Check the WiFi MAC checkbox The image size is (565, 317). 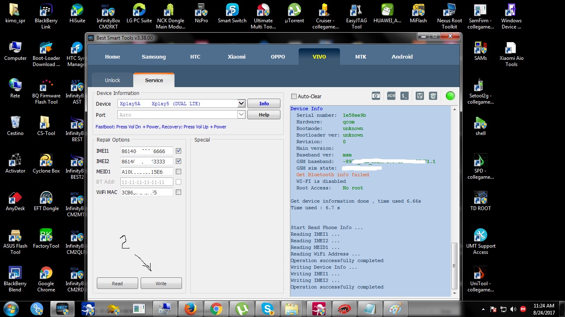(x=178, y=192)
